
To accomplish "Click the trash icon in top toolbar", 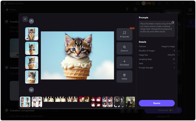I will [136, 9].
